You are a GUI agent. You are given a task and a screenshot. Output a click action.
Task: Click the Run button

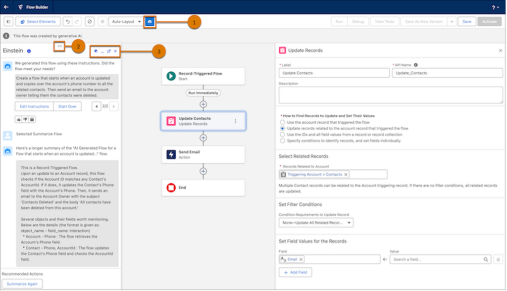click(339, 22)
